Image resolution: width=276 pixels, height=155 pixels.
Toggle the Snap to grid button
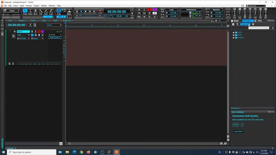click(59, 11)
